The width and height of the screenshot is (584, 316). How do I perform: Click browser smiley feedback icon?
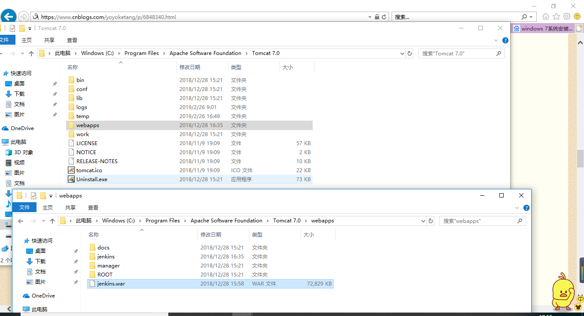(x=577, y=17)
